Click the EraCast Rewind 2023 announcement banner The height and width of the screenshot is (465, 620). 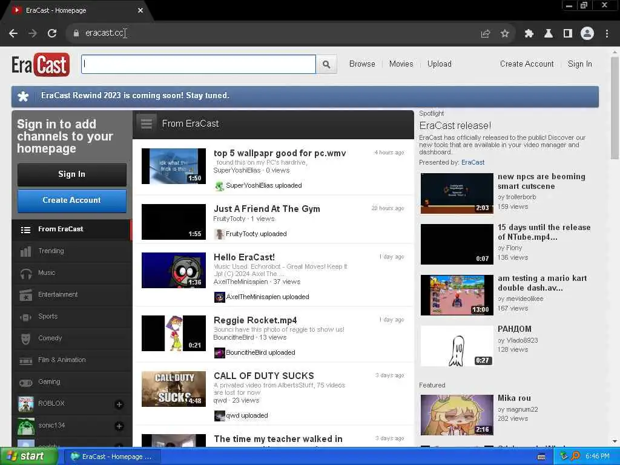click(x=305, y=96)
